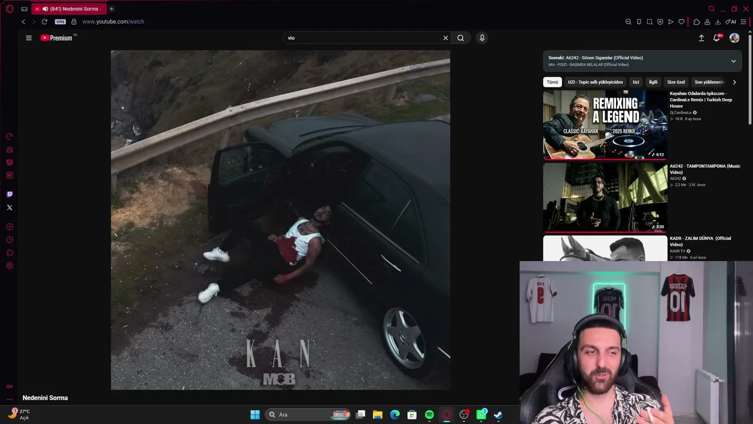Click the 'Nedenini Sorma' video title text
This screenshot has height=424, width=753.
tap(45, 398)
